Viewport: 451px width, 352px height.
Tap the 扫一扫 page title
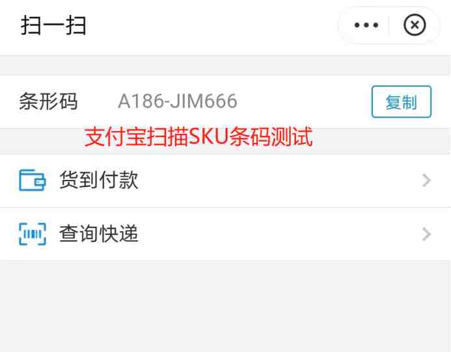(53, 25)
